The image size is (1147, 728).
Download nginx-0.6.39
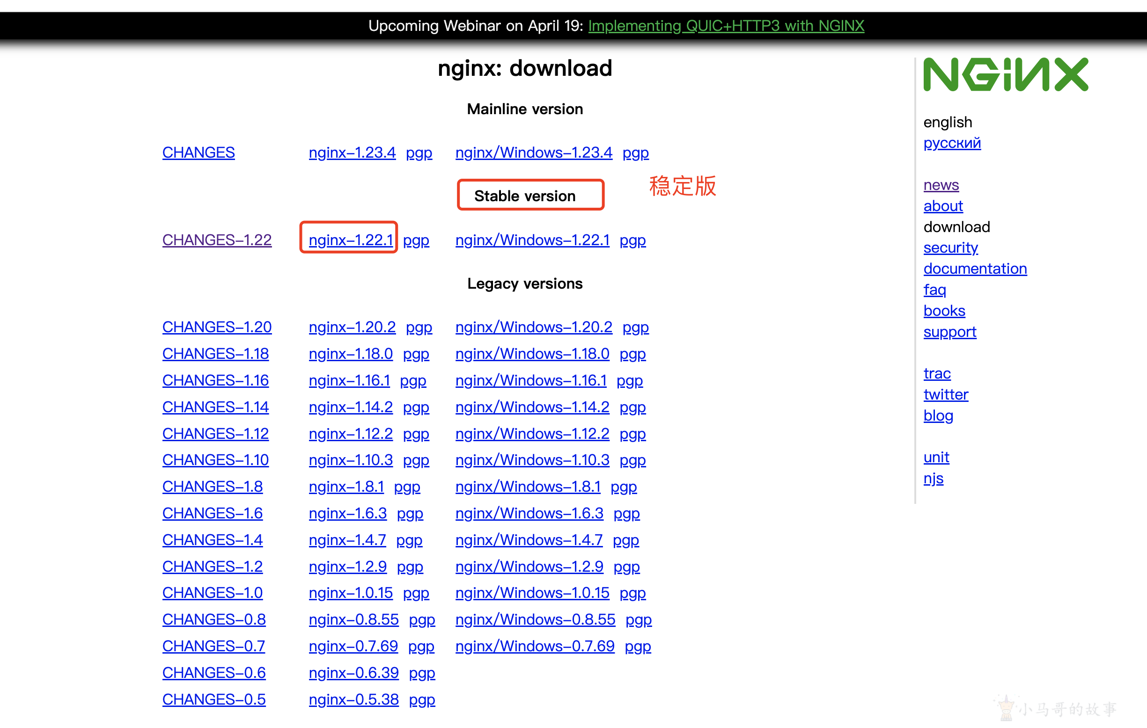pyautogui.click(x=353, y=673)
